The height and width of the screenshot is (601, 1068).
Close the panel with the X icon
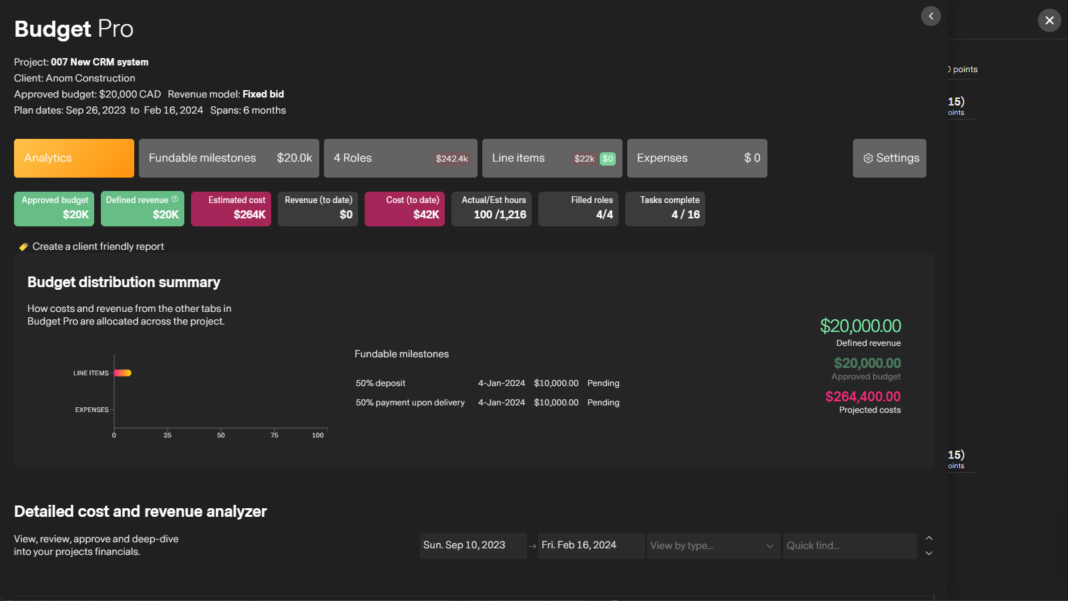tap(1049, 20)
